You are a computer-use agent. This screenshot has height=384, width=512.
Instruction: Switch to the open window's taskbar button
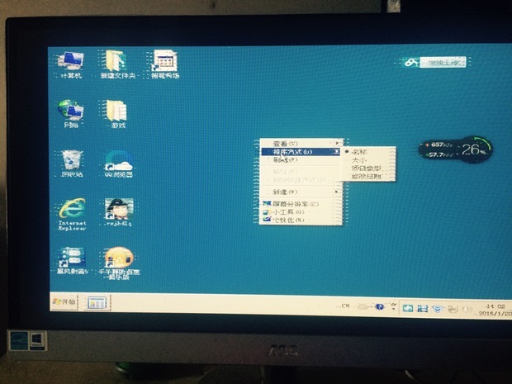pyautogui.click(x=96, y=303)
